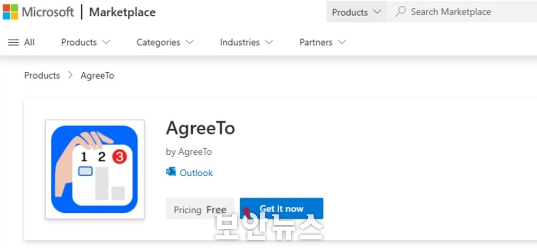537x248 pixels.
Task: Navigate to Products in the breadcrumb
Action: tap(42, 76)
